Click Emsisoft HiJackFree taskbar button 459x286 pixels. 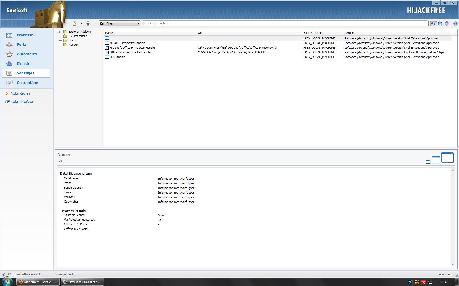tap(82, 282)
